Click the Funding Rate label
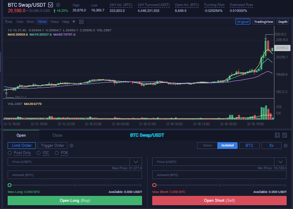 click(x=214, y=5)
